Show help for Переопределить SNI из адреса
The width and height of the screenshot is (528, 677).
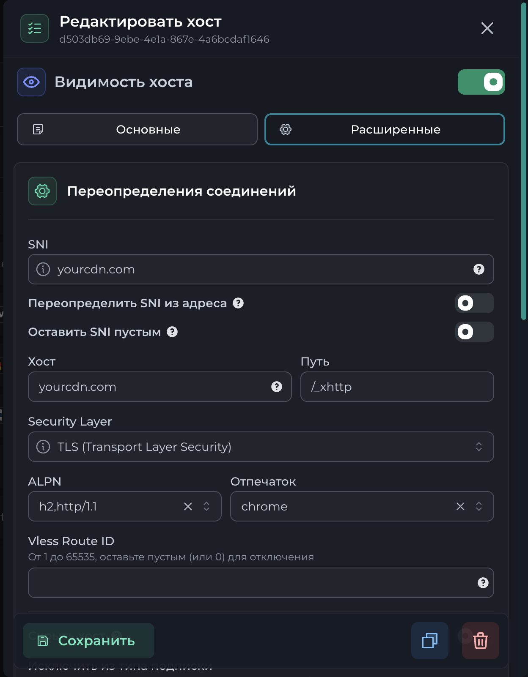(x=238, y=303)
